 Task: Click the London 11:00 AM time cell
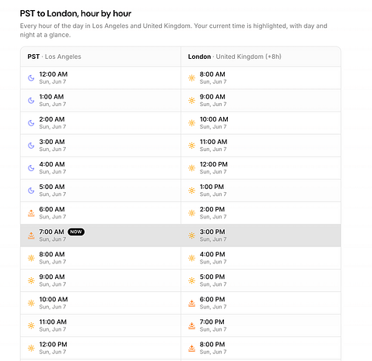coord(213,146)
